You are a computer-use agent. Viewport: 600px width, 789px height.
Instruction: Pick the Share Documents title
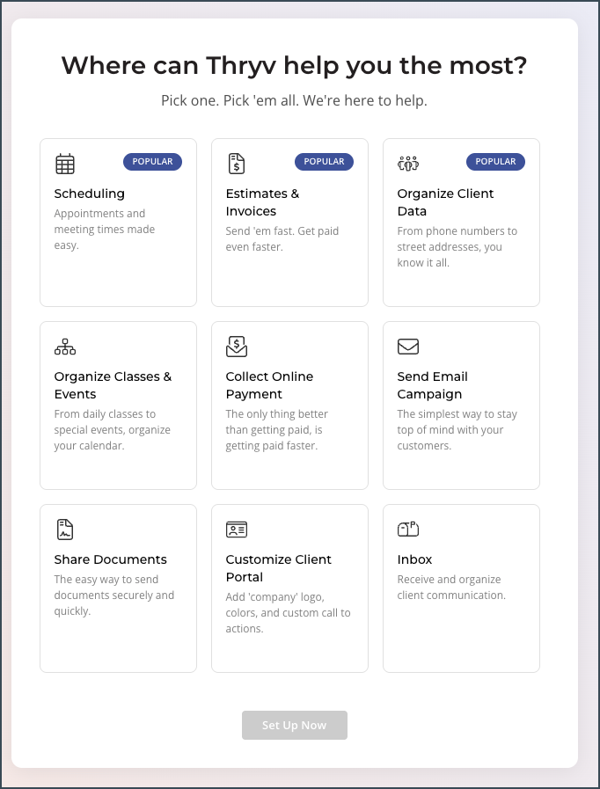111,559
